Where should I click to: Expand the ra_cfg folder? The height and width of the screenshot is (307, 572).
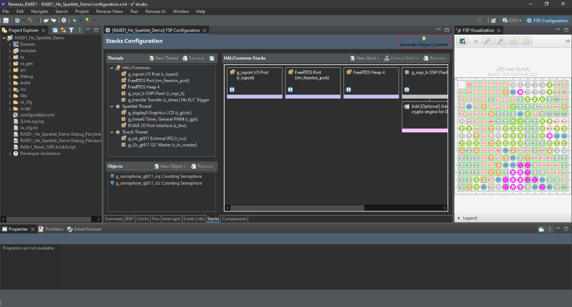coord(10,102)
